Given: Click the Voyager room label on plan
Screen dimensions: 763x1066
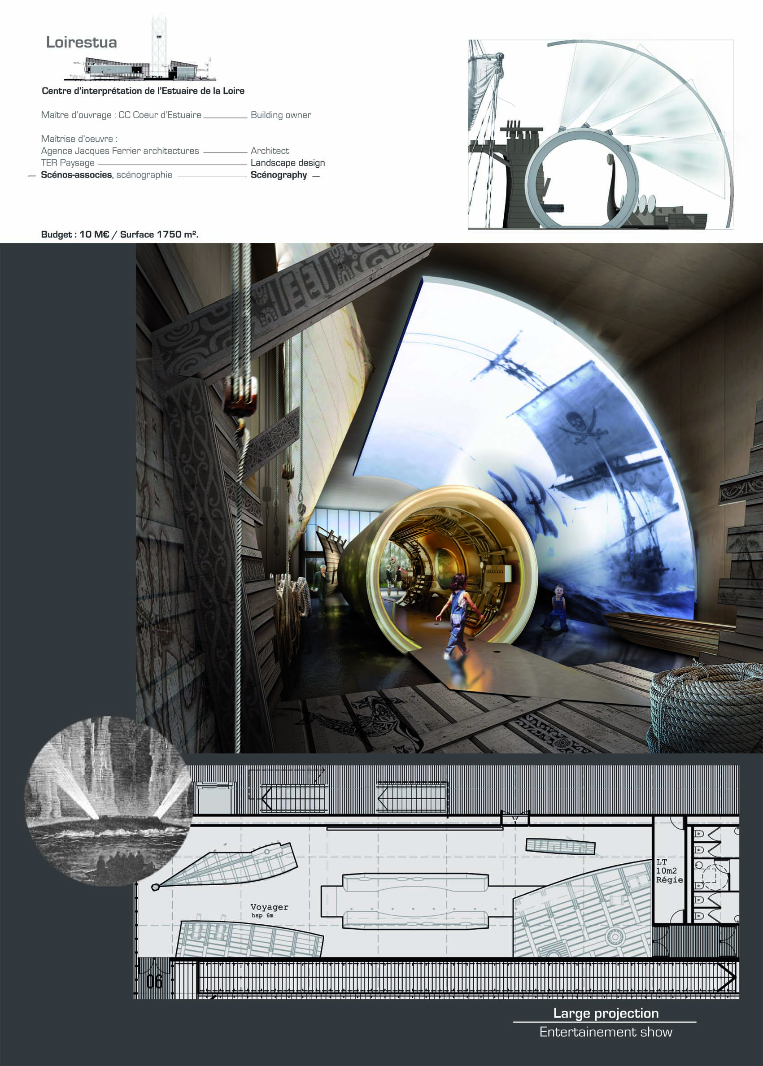Looking at the screenshot, I should coord(269,907).
